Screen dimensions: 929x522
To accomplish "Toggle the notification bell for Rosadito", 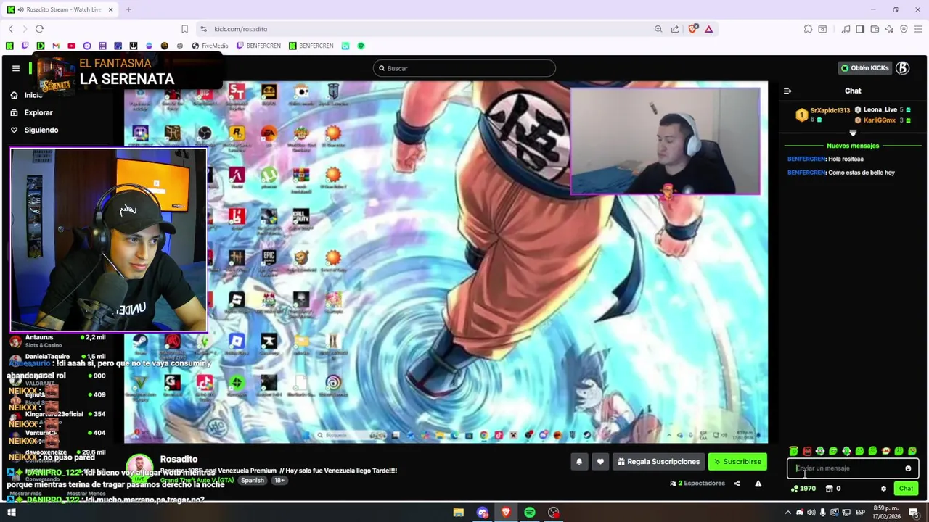I will 579,461.
